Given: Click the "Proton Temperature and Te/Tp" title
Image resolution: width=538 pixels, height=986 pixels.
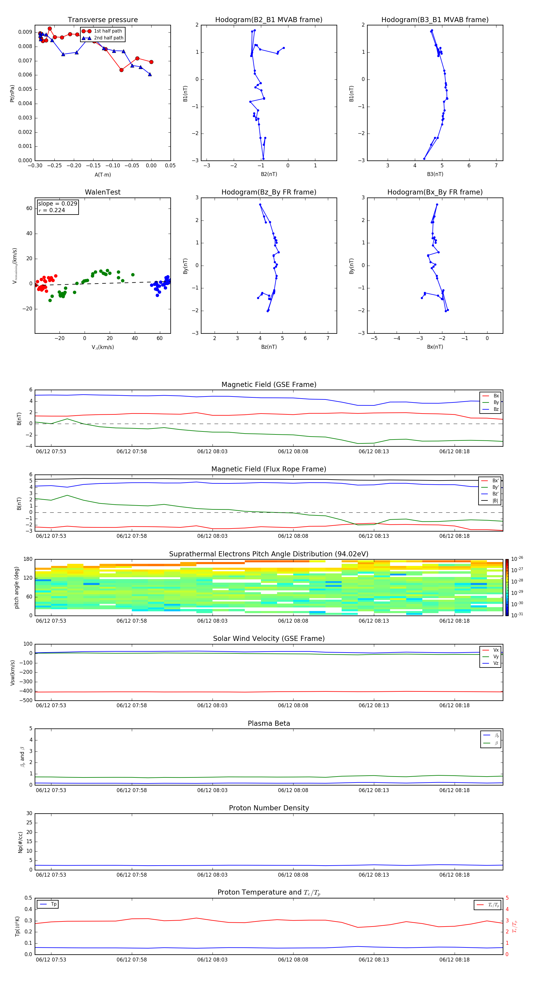Looking at the screenshot, I should (x=269, y=892).
